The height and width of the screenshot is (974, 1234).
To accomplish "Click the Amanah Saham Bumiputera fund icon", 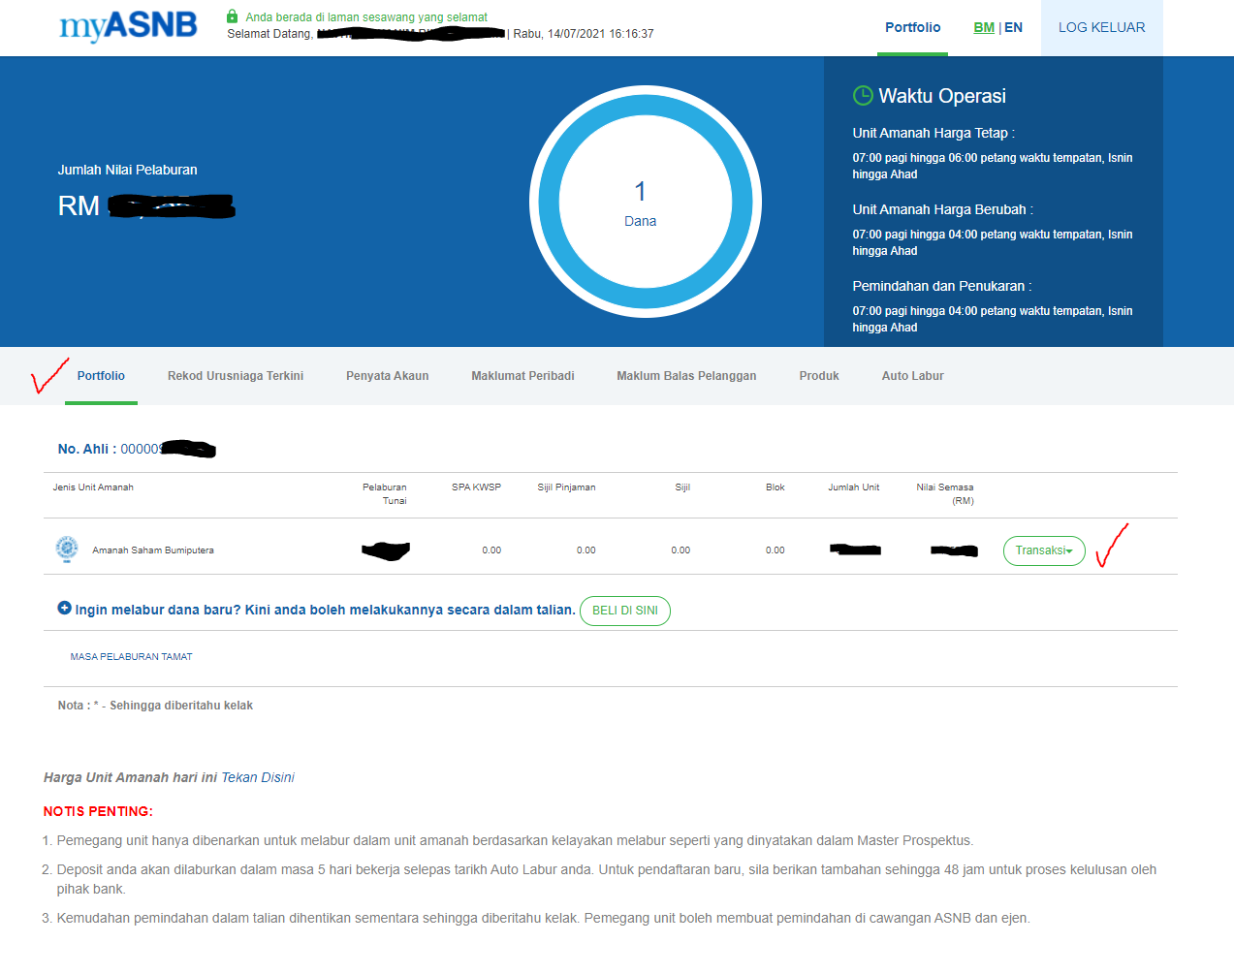I will click(x=67, y=549).
